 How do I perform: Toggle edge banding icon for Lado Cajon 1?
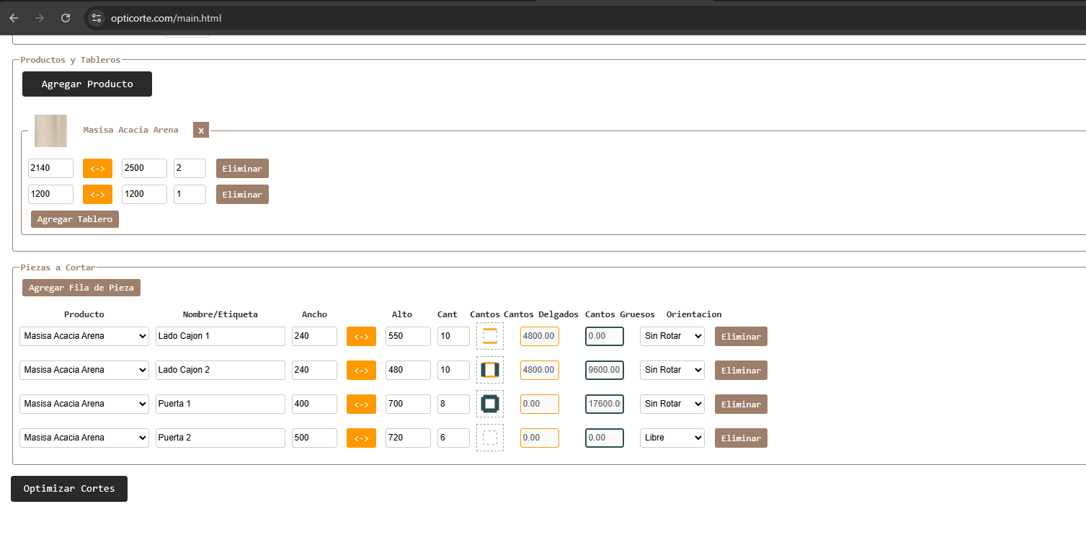click(x=490, y=336)
